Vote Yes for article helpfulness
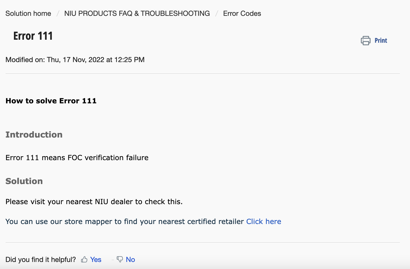 coord(95,259)
